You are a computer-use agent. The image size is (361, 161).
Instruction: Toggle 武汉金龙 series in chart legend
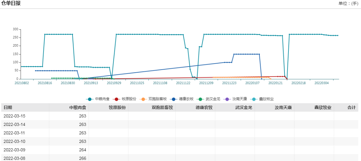209,99
